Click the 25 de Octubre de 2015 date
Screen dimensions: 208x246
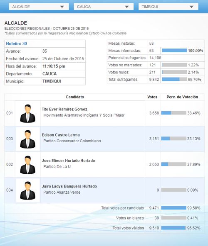pyautogui.click(x=63, y=58)
